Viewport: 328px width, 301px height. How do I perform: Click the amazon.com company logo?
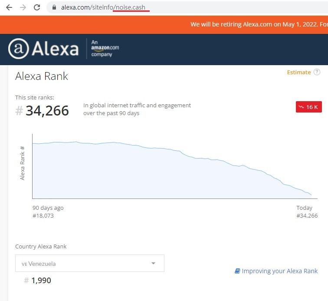point(105,48)
